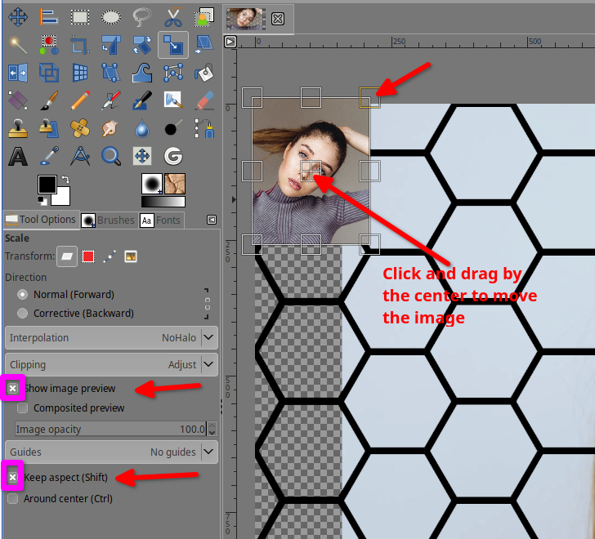This screenshot has height=539, width=595.
Task: Open the active gradient selector
Action: [x=163, y=201]
